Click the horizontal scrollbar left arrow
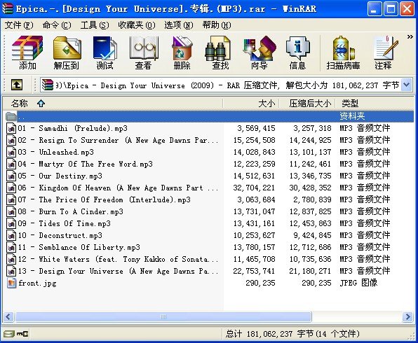This screenshot has height=343, width=418. coord(8,316)
